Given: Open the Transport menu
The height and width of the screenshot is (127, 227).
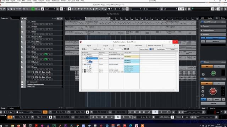Looking at the screenshot, I should click(41, 1).
